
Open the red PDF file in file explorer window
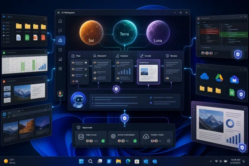43,38
